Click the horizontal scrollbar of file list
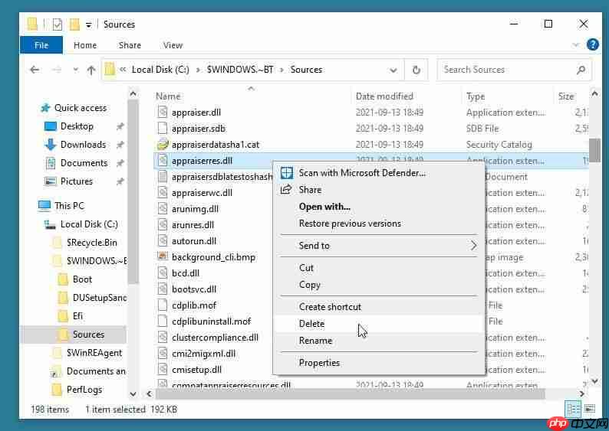The height and width of the screenshot is (431, 609). [x=350, y=394]
